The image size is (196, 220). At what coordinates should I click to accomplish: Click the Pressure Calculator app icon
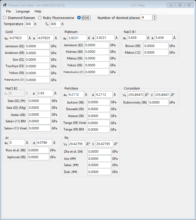[x=5, y=5]
